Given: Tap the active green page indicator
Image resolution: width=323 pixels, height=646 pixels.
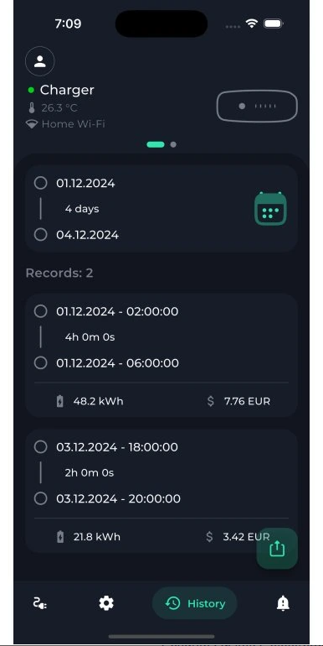Looking at the screenshot, I should click(156, 144).
